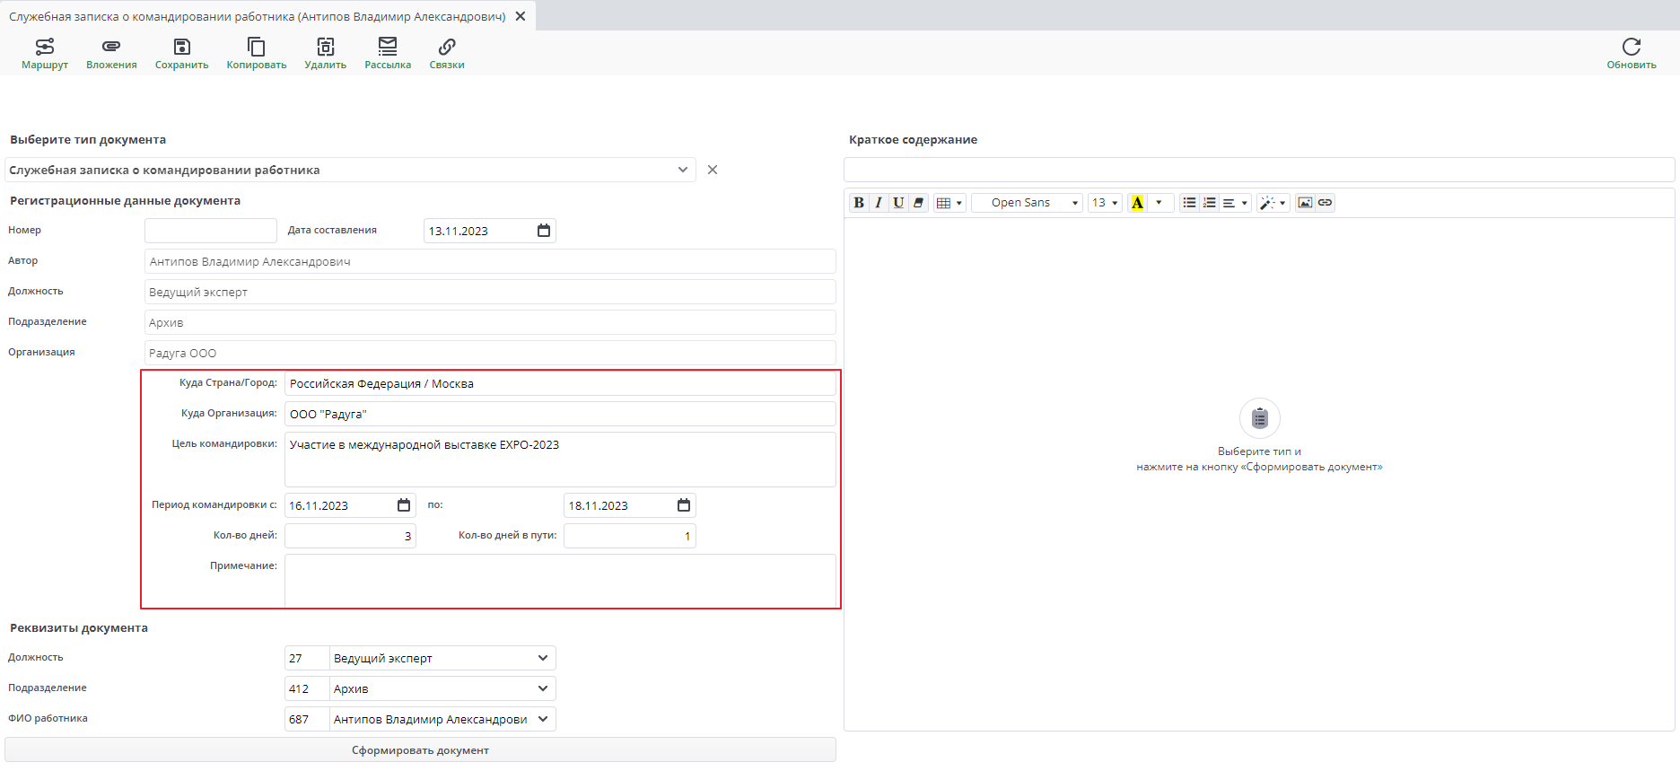Open the paragraph alignment dropdown

1235,203
